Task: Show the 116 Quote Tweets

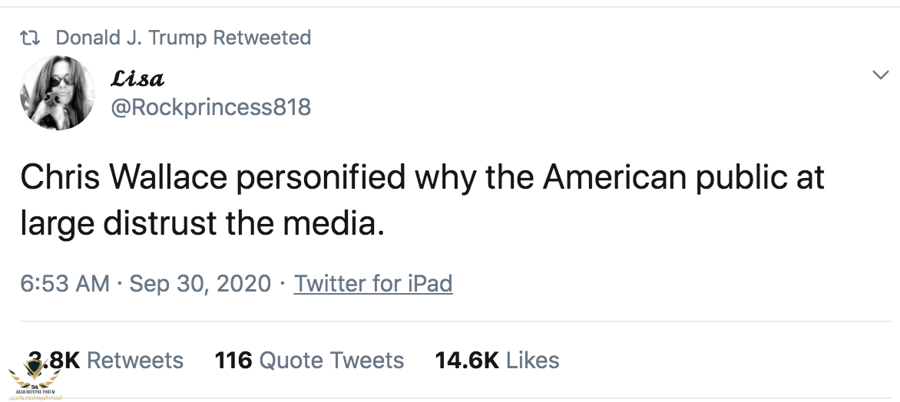Action: pyautogui.click(x=309, y=361)
